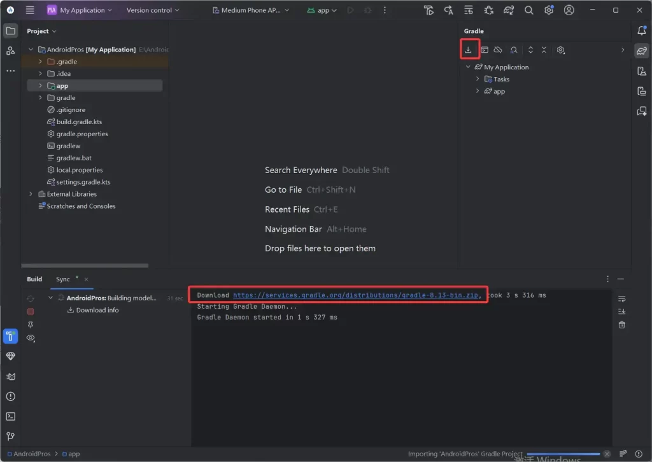Toggle scroll to end in build console

[x=621, y=312]
